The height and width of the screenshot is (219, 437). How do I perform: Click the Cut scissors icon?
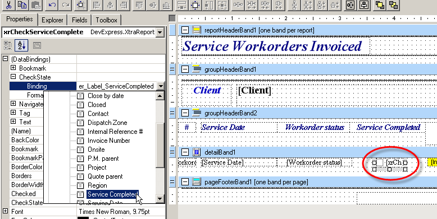[x=9, y=4]
